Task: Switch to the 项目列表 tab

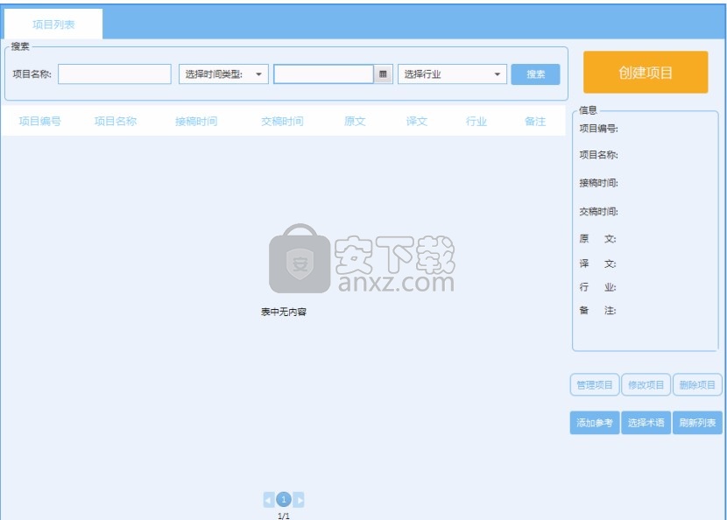Action: coord(53,25)
